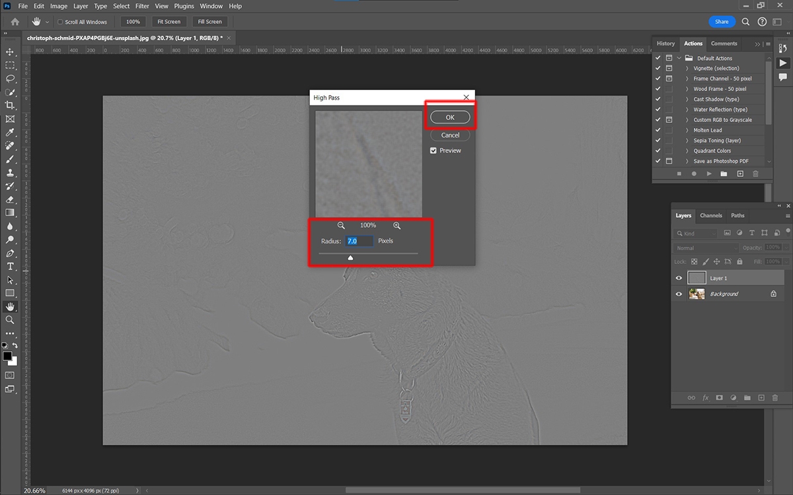
Task: Expand the Water Reflection (type) action
Action: pos(687,110)
